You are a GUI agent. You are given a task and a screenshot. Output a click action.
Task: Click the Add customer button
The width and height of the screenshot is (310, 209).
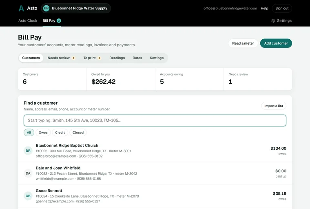coord(276,43)
